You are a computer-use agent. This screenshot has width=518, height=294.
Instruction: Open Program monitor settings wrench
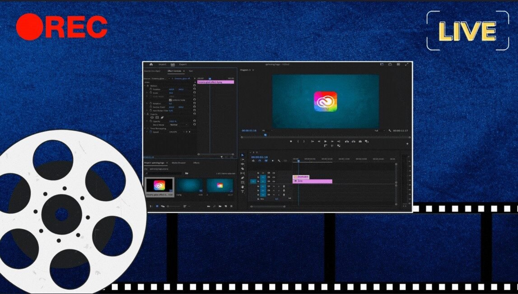tap(390, 131)
